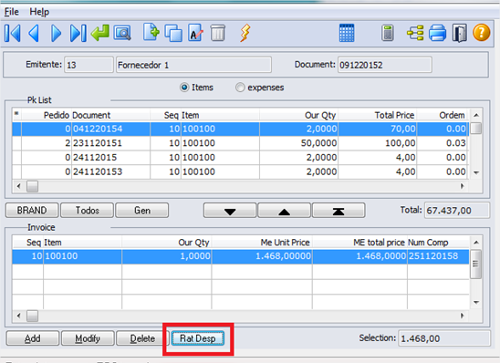Click Invoice scrollbar up arrow
500x363 pixels.
pos(476,243)
